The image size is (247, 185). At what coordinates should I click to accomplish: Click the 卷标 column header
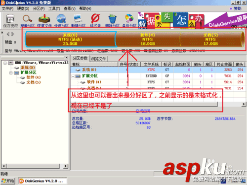point(94,64)
